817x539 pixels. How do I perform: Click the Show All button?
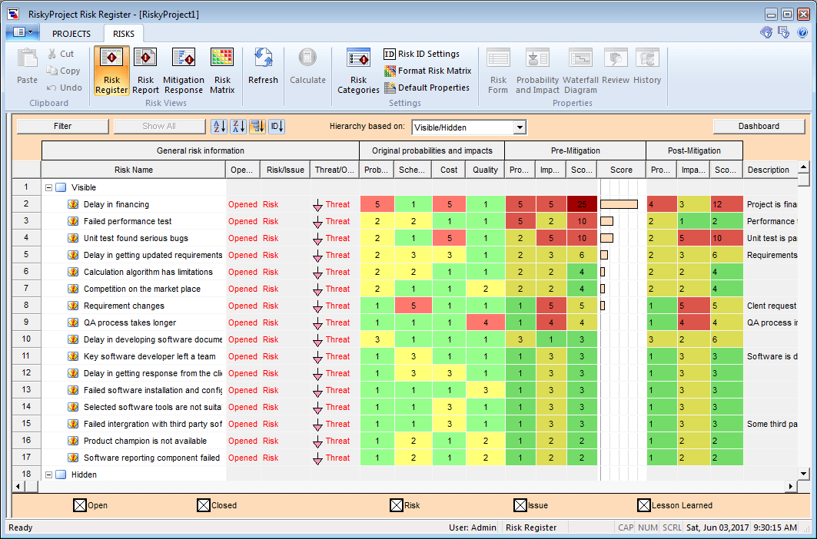click(159, 127)
